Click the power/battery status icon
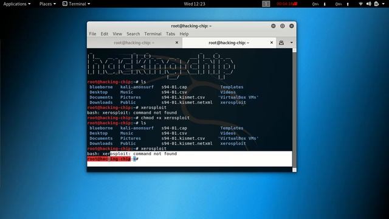389x219 pixels. point(376,4)
